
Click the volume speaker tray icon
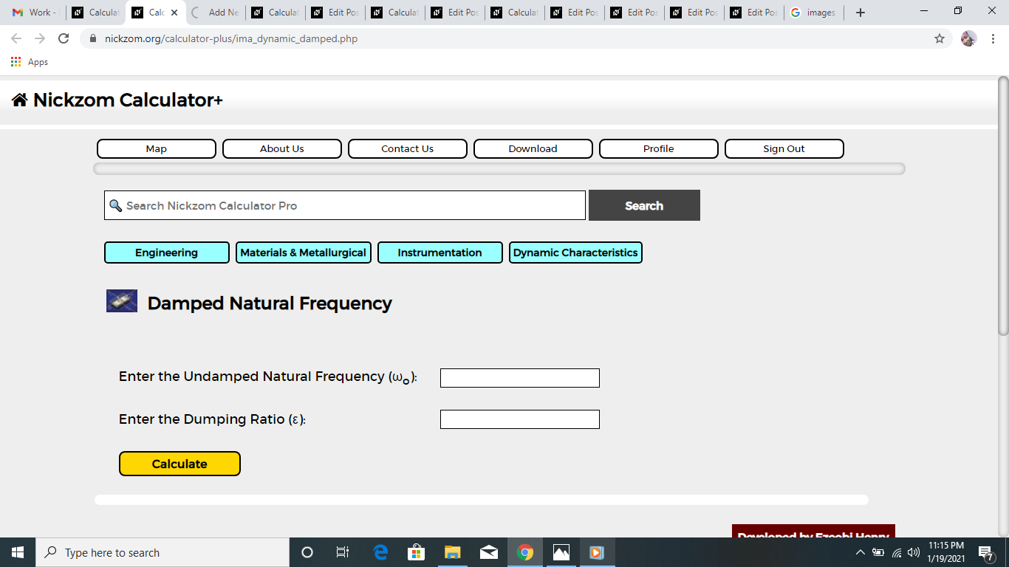pos(914,552)
